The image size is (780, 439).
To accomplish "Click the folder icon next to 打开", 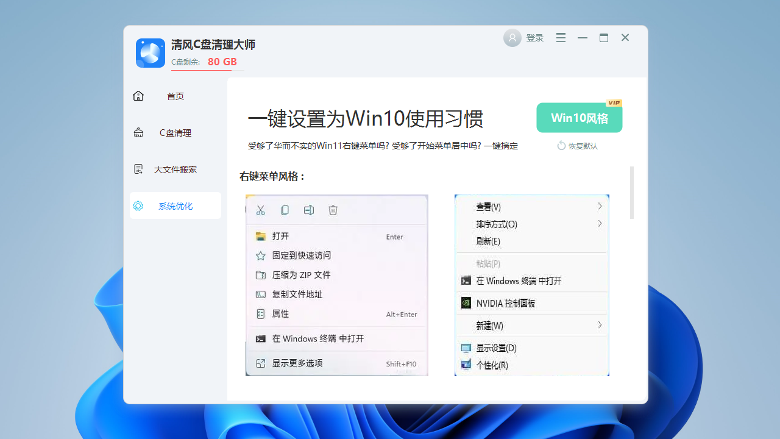I will click(x=261, y=237).
